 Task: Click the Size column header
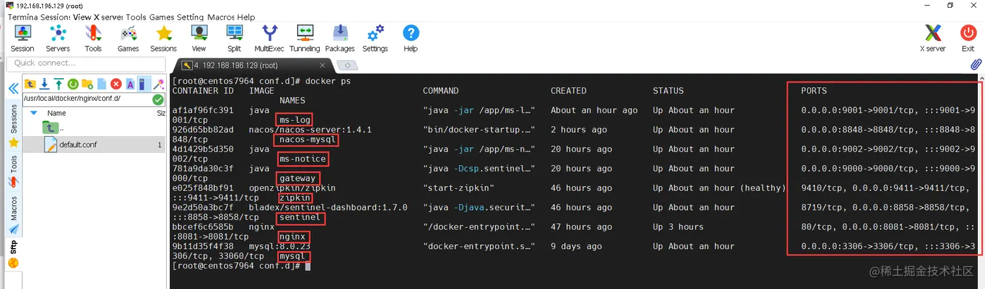click(x=160, y=113)
